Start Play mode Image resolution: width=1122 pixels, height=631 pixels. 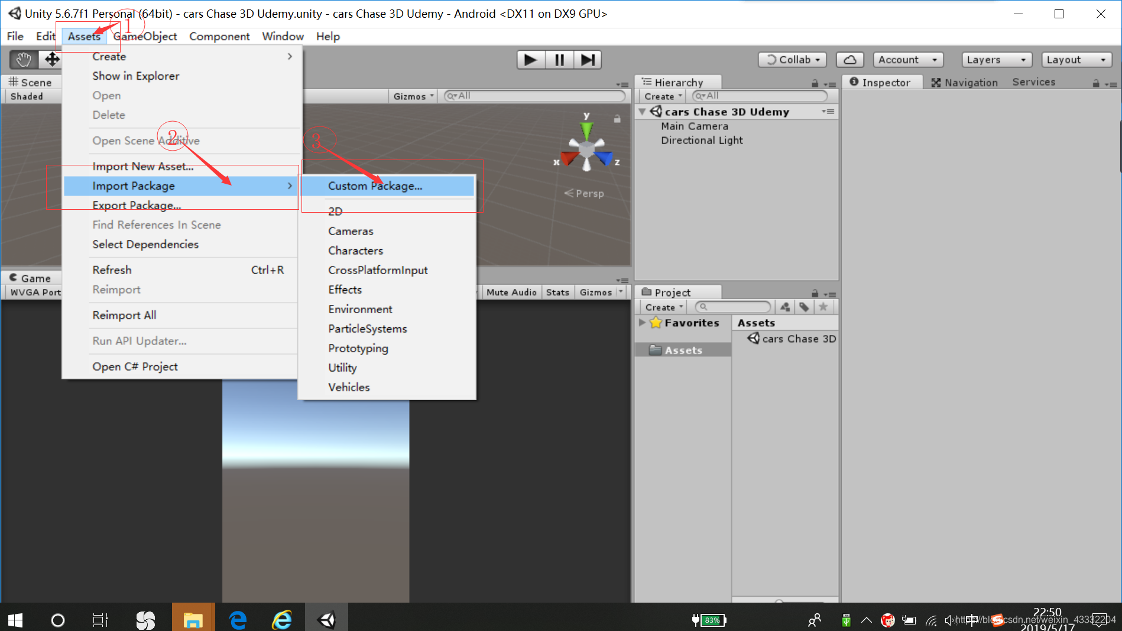[530, 60]
